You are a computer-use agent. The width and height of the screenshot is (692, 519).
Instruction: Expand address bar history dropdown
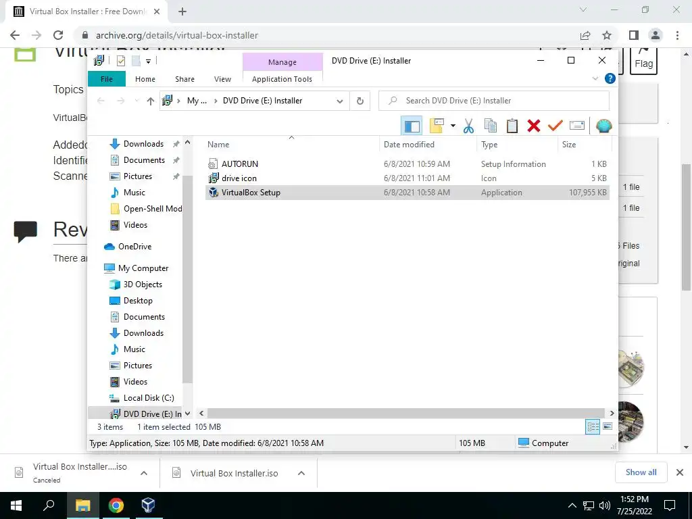coord(339,101)
